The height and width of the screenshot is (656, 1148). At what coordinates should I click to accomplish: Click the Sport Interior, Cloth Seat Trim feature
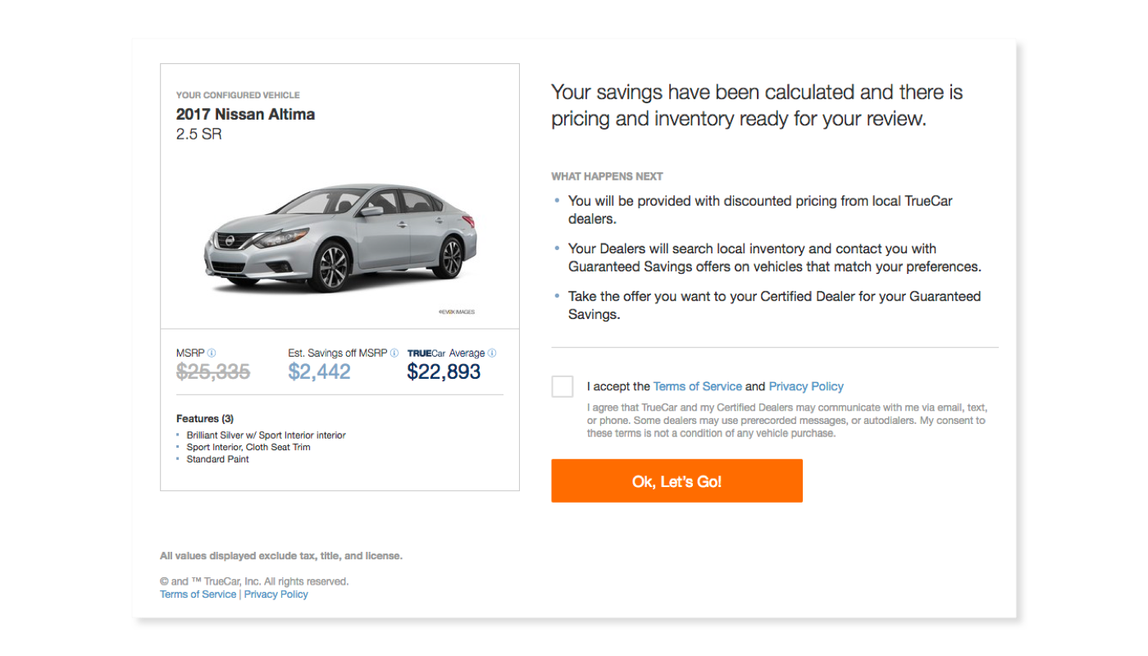(x=248, y=448)
